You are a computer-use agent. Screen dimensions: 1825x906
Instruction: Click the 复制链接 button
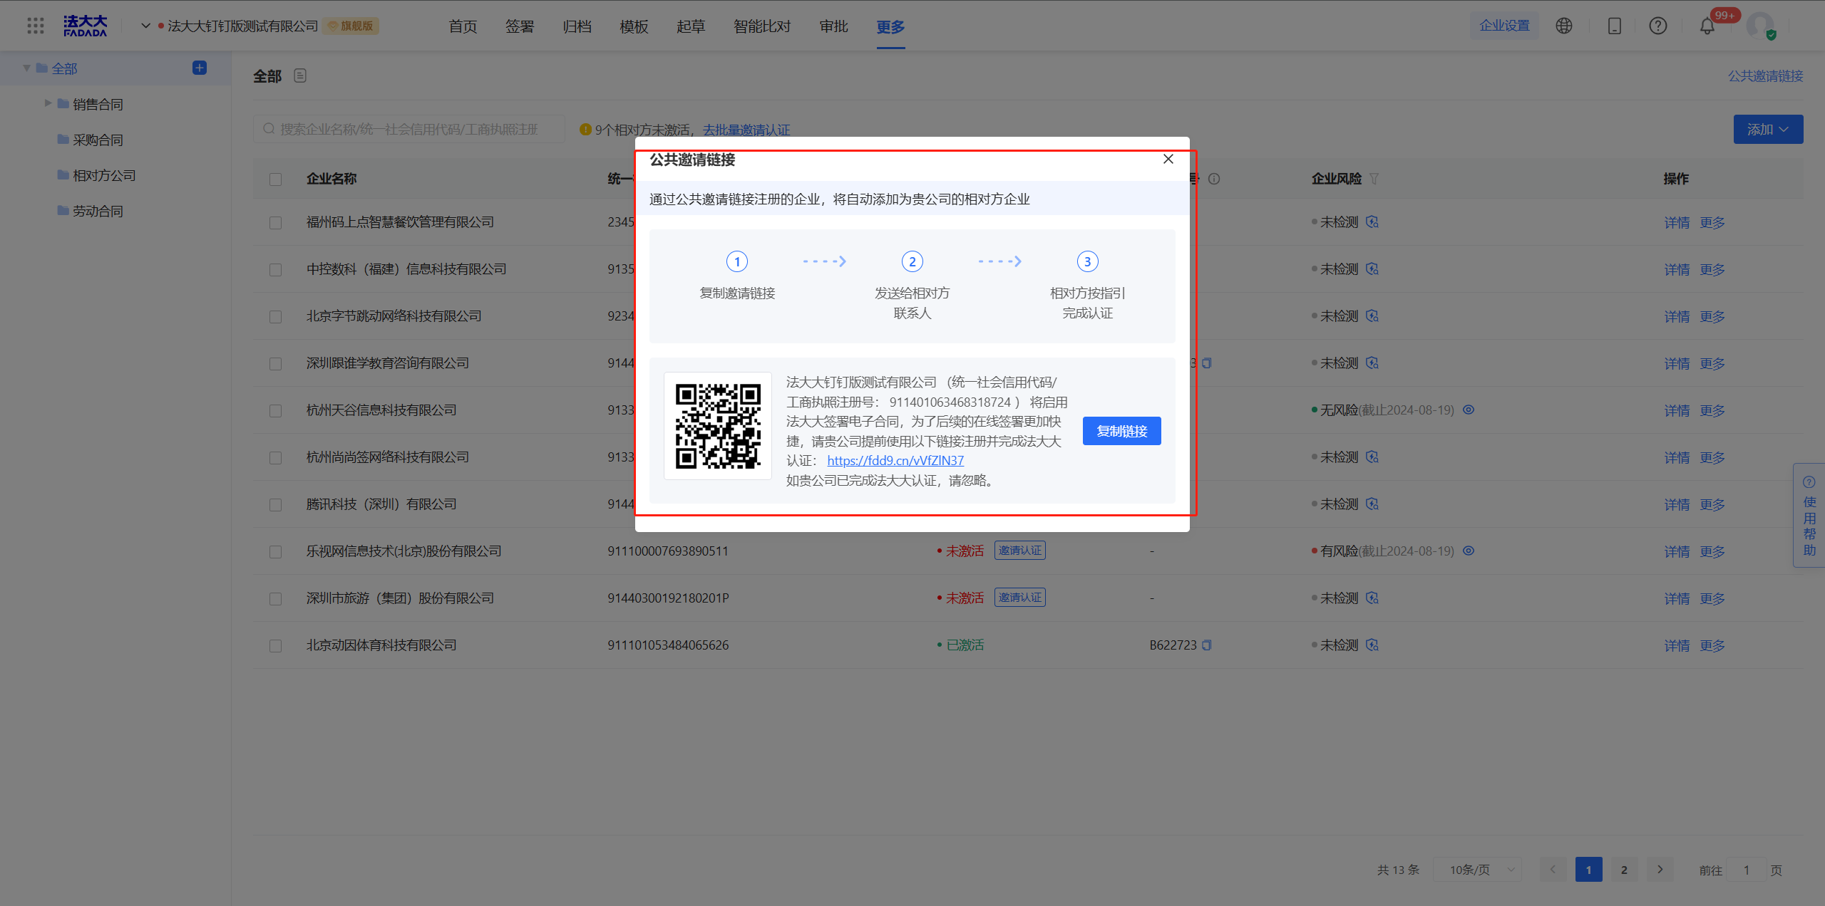[1122, 431]
